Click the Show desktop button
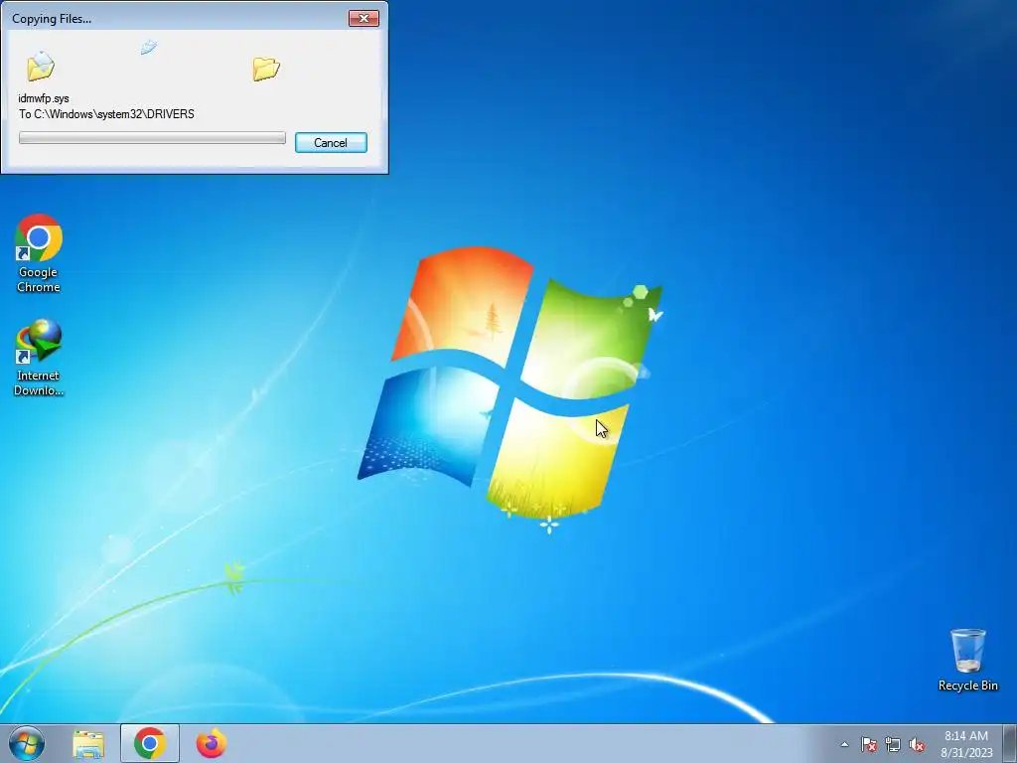1017x763 pixels. point(1010,743)
